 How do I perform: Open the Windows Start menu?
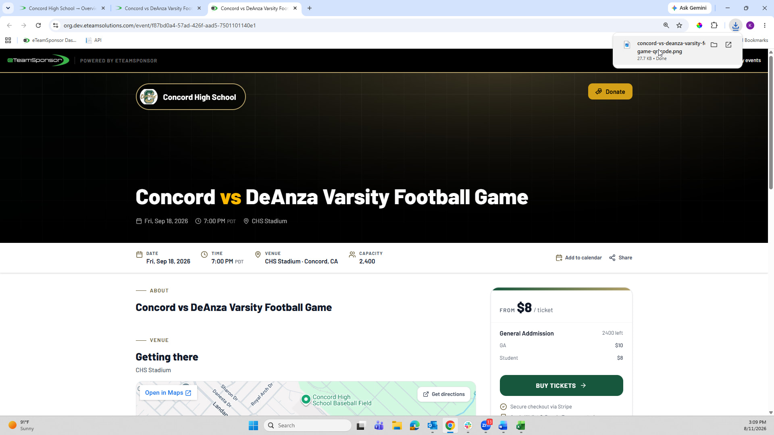click(253, 425)
